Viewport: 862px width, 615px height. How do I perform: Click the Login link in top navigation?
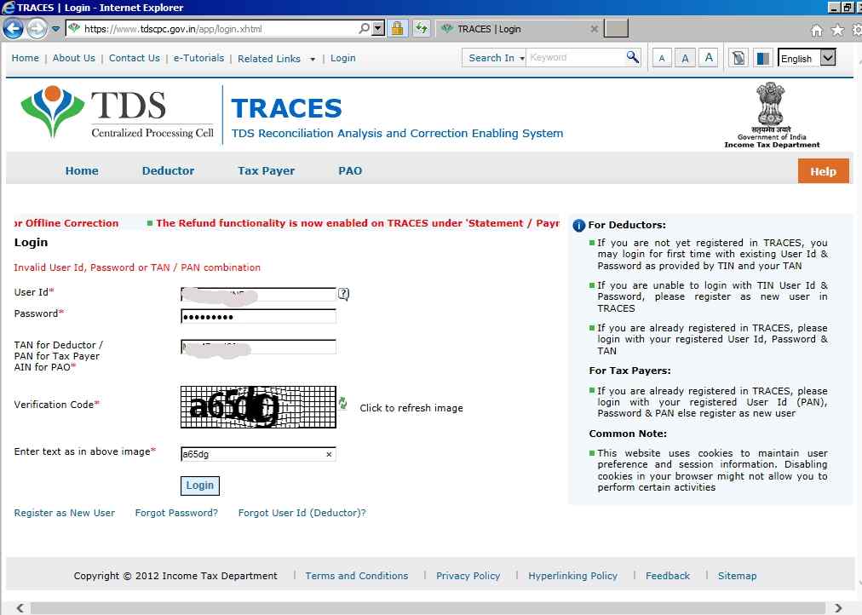coord(342,58)
